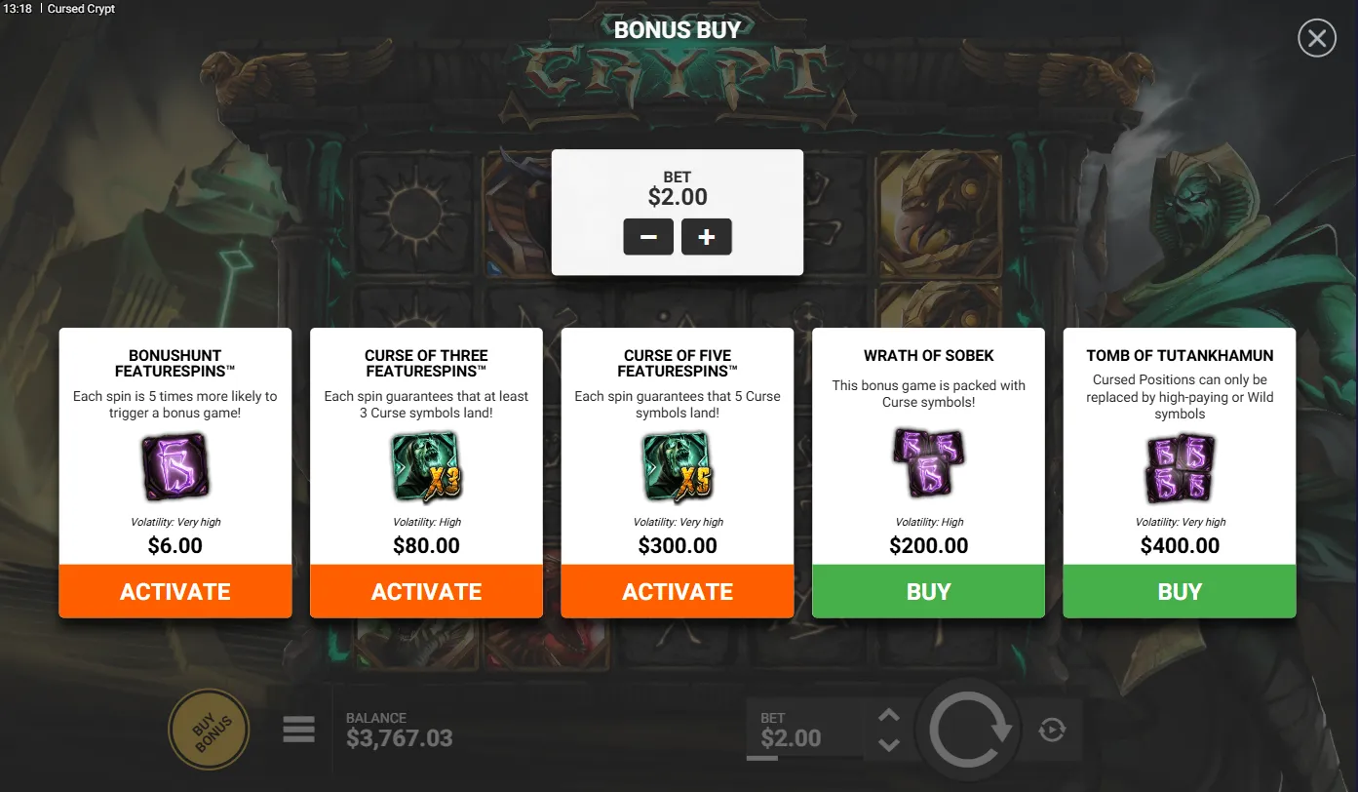This screenshot has height=792, width=1358.
Task: Activate Curse of Five FeatureSpins
Action: 678,591
